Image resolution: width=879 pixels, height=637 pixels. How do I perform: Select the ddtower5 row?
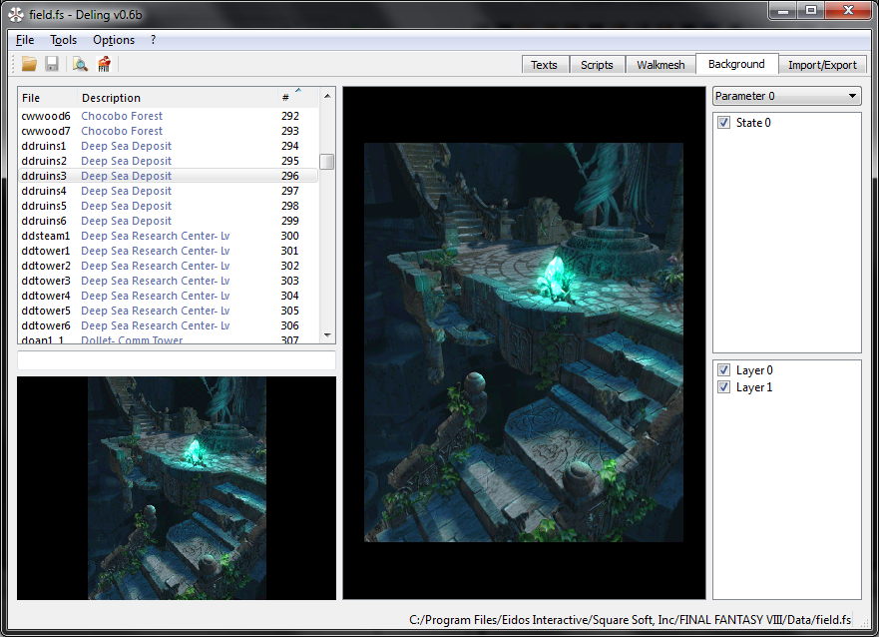coord(169,311)
